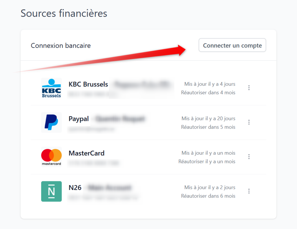Screen dimensions: 297x229
Task: Click N26's Réautoriser dans 6 mois text
Action: (x=208, y=196)
